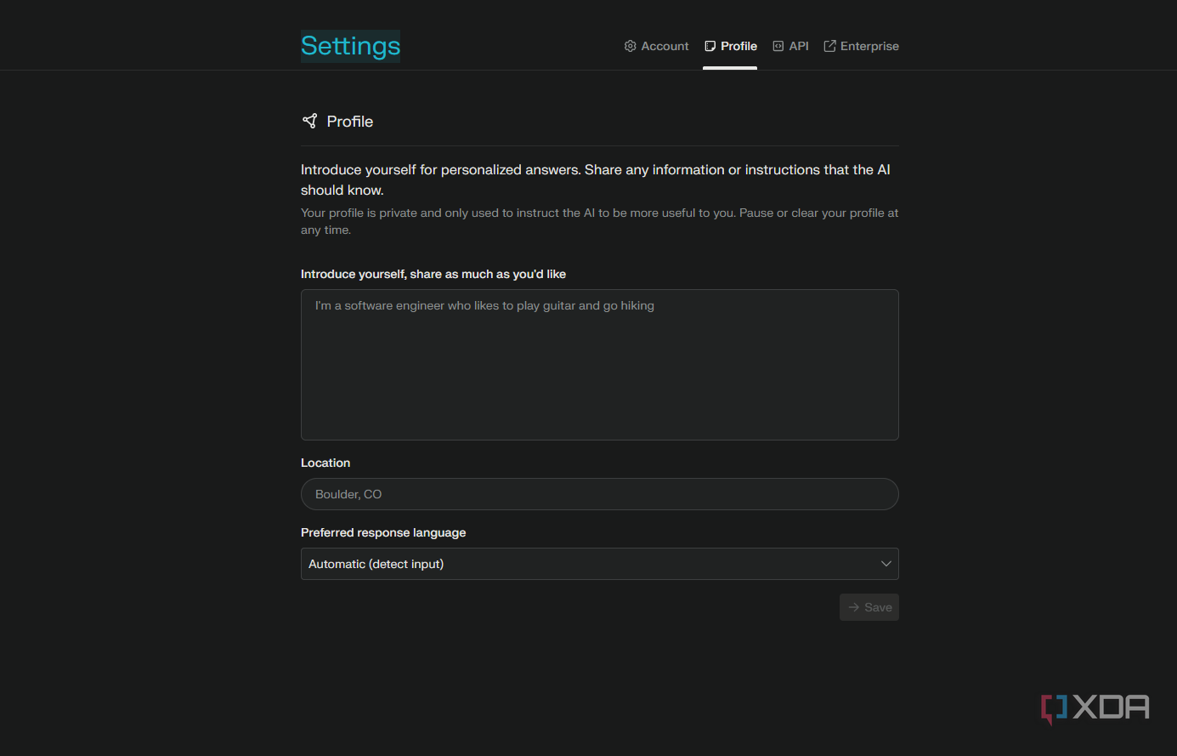Expand the preferred response language dropdown
Screen dimensions: 1177x756
pos(600,564)
